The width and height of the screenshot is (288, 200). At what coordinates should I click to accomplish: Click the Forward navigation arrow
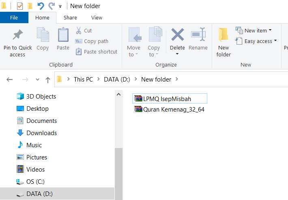click(25, 80)
